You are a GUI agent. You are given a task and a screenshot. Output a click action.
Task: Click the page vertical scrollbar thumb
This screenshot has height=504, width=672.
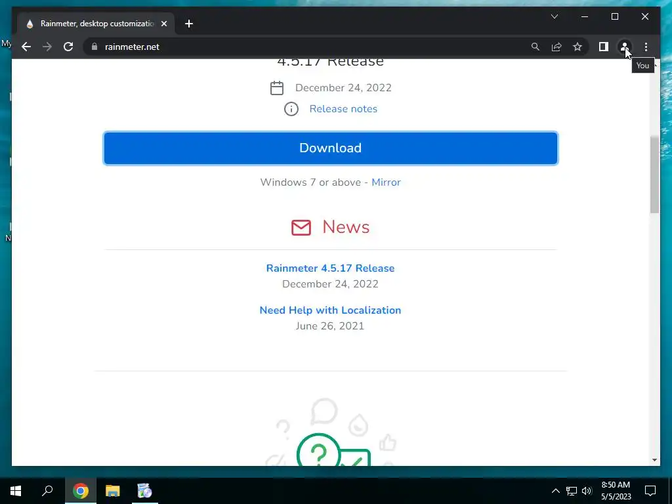coord(654,175)
